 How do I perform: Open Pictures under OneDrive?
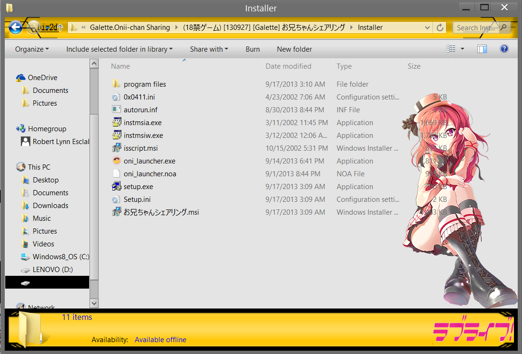click(39, 103)
